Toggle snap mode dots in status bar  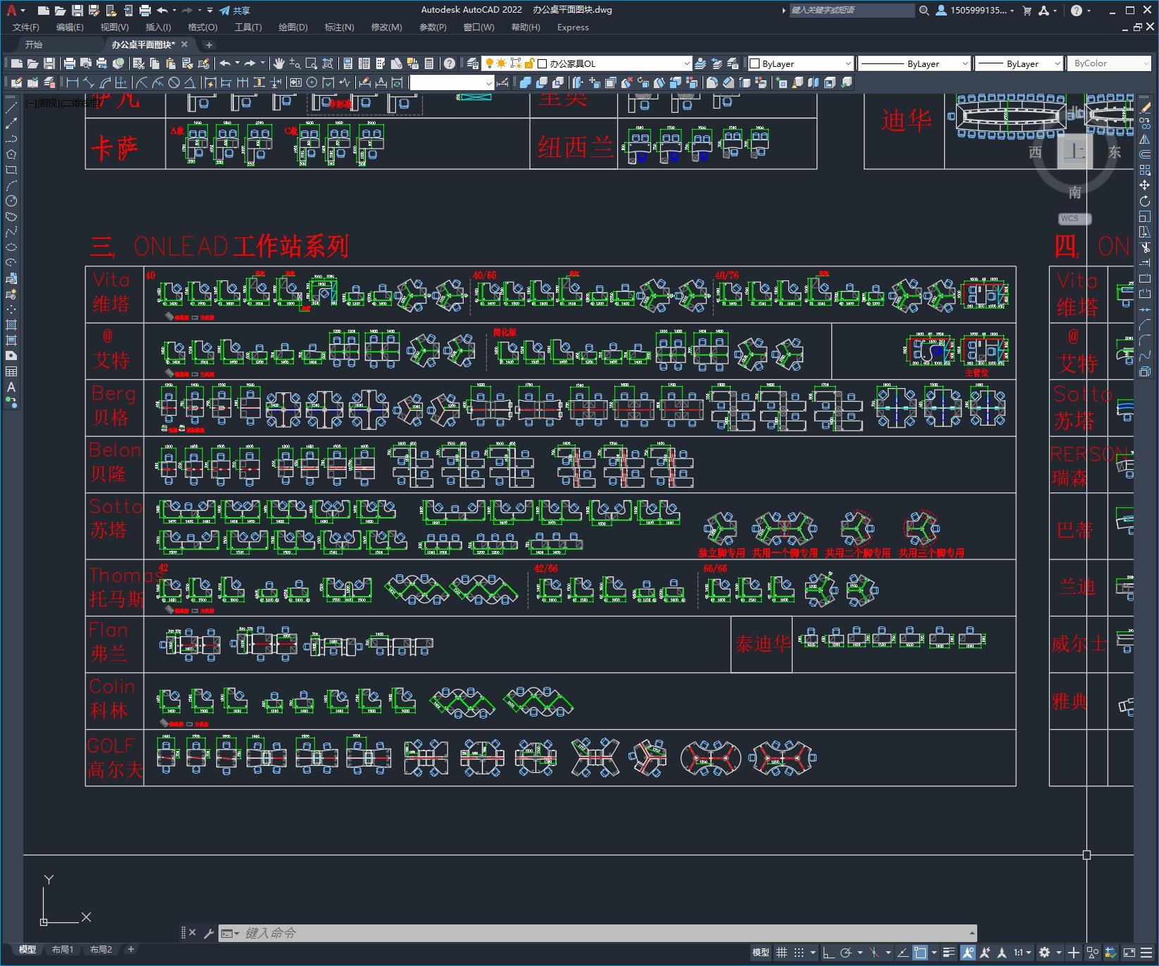pos(799,953)
